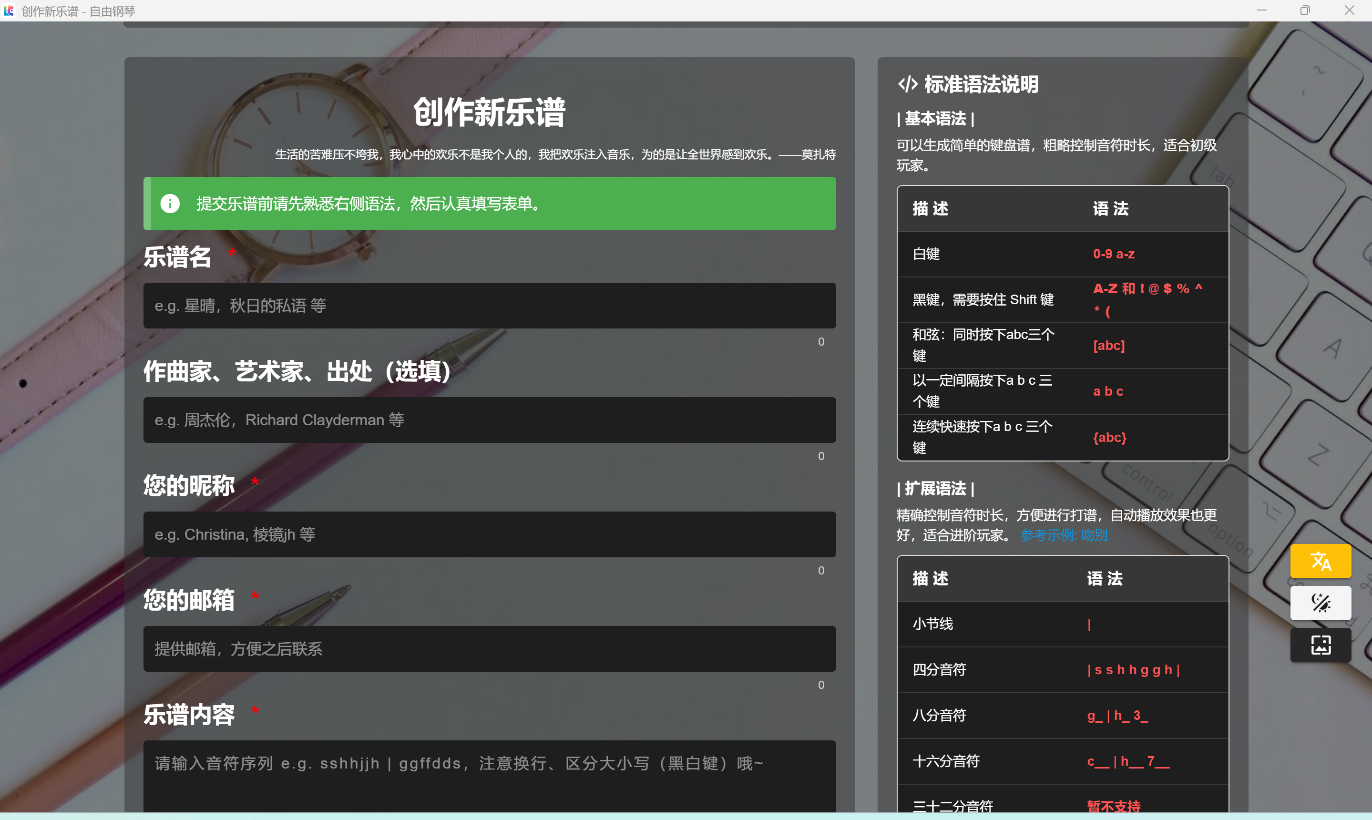This screenshot has height=820, width=1372.
Task: Click the 您的邮箱 field label
Action: pos(188,600)
